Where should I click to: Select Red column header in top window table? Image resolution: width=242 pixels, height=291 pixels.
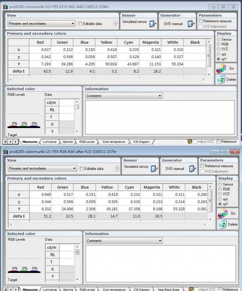point(40,42)
